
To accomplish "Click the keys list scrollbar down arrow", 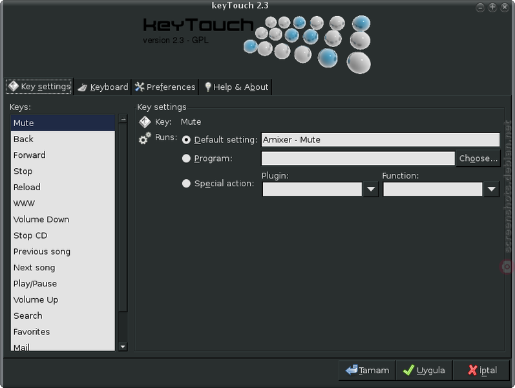I will click(x=123, y=347).
